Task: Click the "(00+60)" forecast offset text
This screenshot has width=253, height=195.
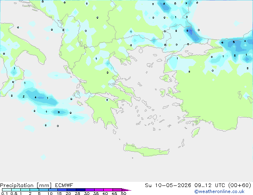Action: click(240, 185)
